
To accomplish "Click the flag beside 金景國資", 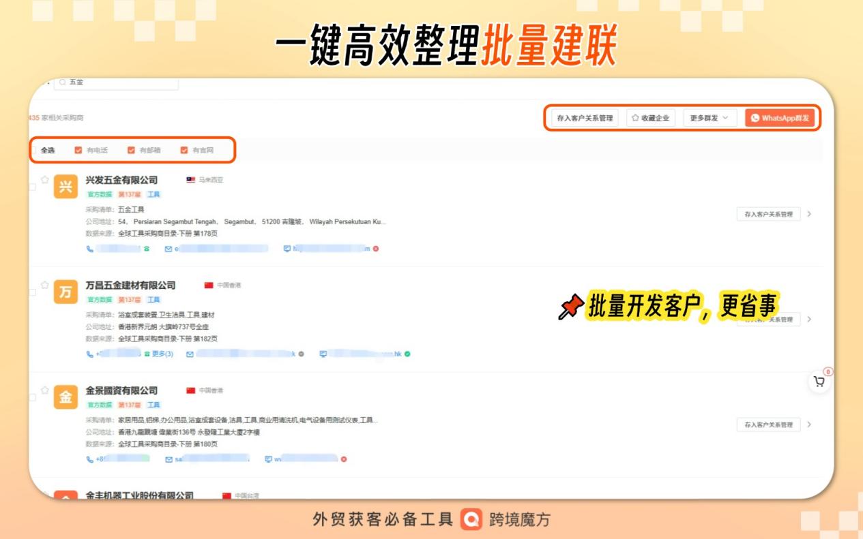I will point(191,390).
